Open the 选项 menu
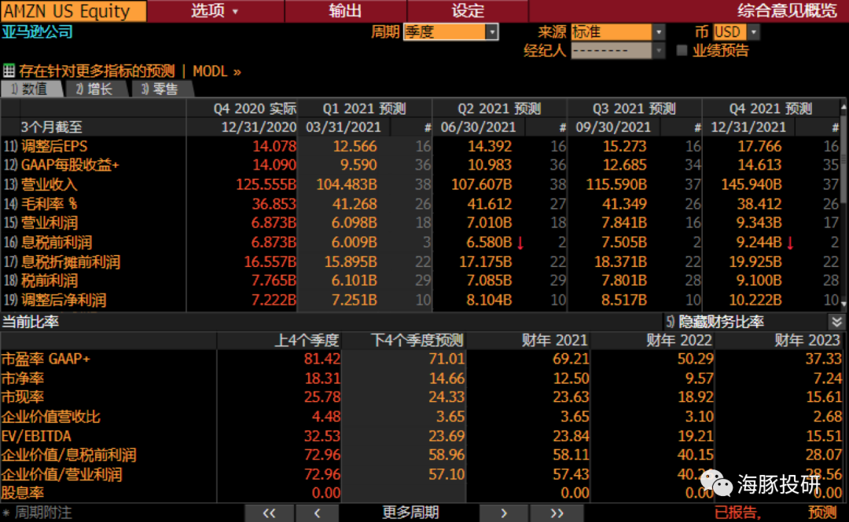This screenshot has height=522, width=849. pyautogui.click(x=215, y=11)
